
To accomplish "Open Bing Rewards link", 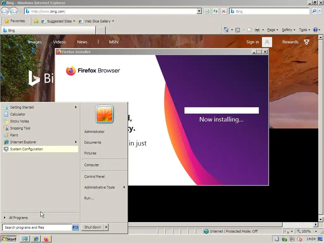I will tap(290, 42).
